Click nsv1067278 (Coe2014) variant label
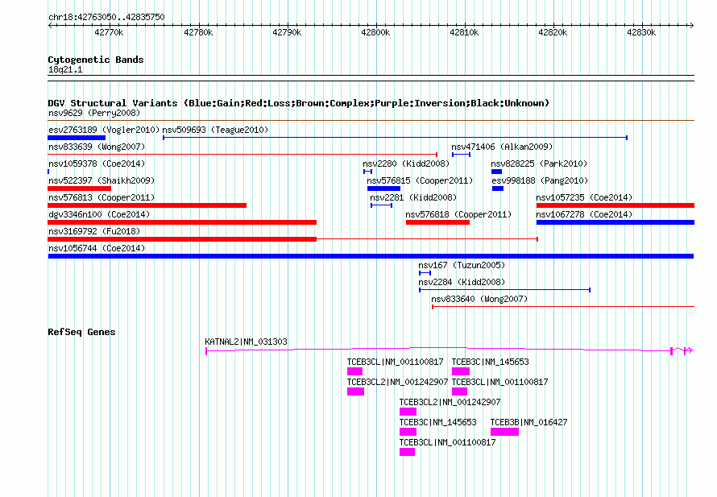Viewport: 717px width, 497px height. point(584,214)
